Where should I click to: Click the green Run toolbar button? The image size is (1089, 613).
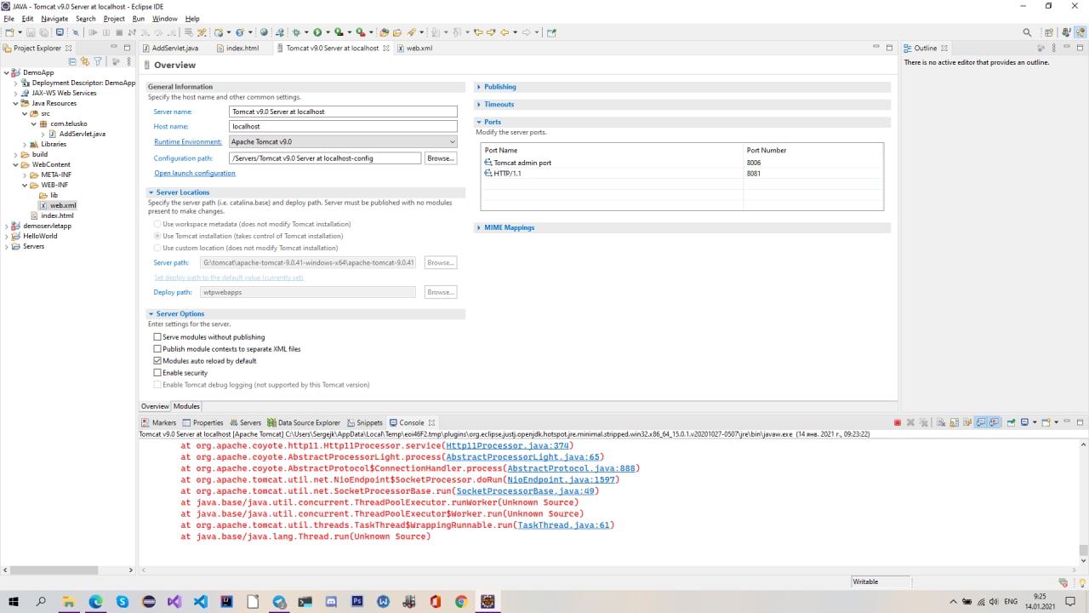[317, 32]
